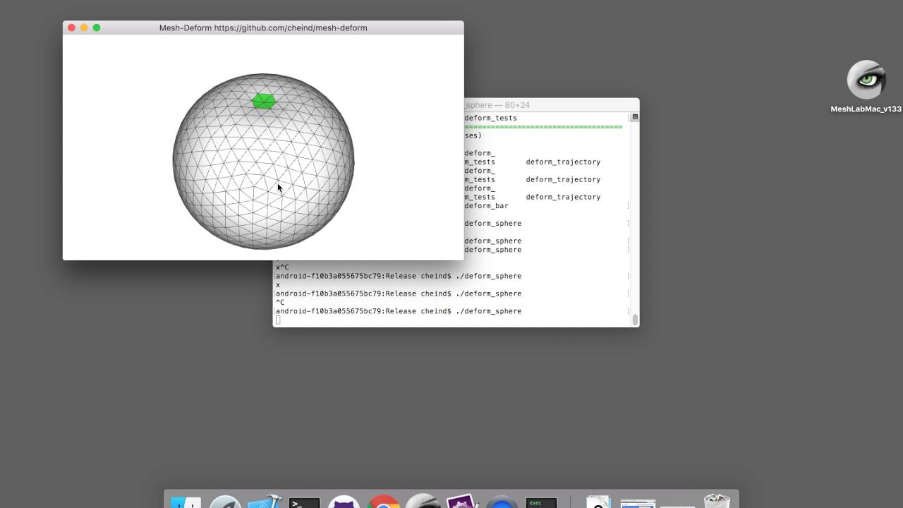Maximize the Mesh-Deform window with green button
Image resolution: width=903 pixels, height=508 pixels.
click(97, 28)
